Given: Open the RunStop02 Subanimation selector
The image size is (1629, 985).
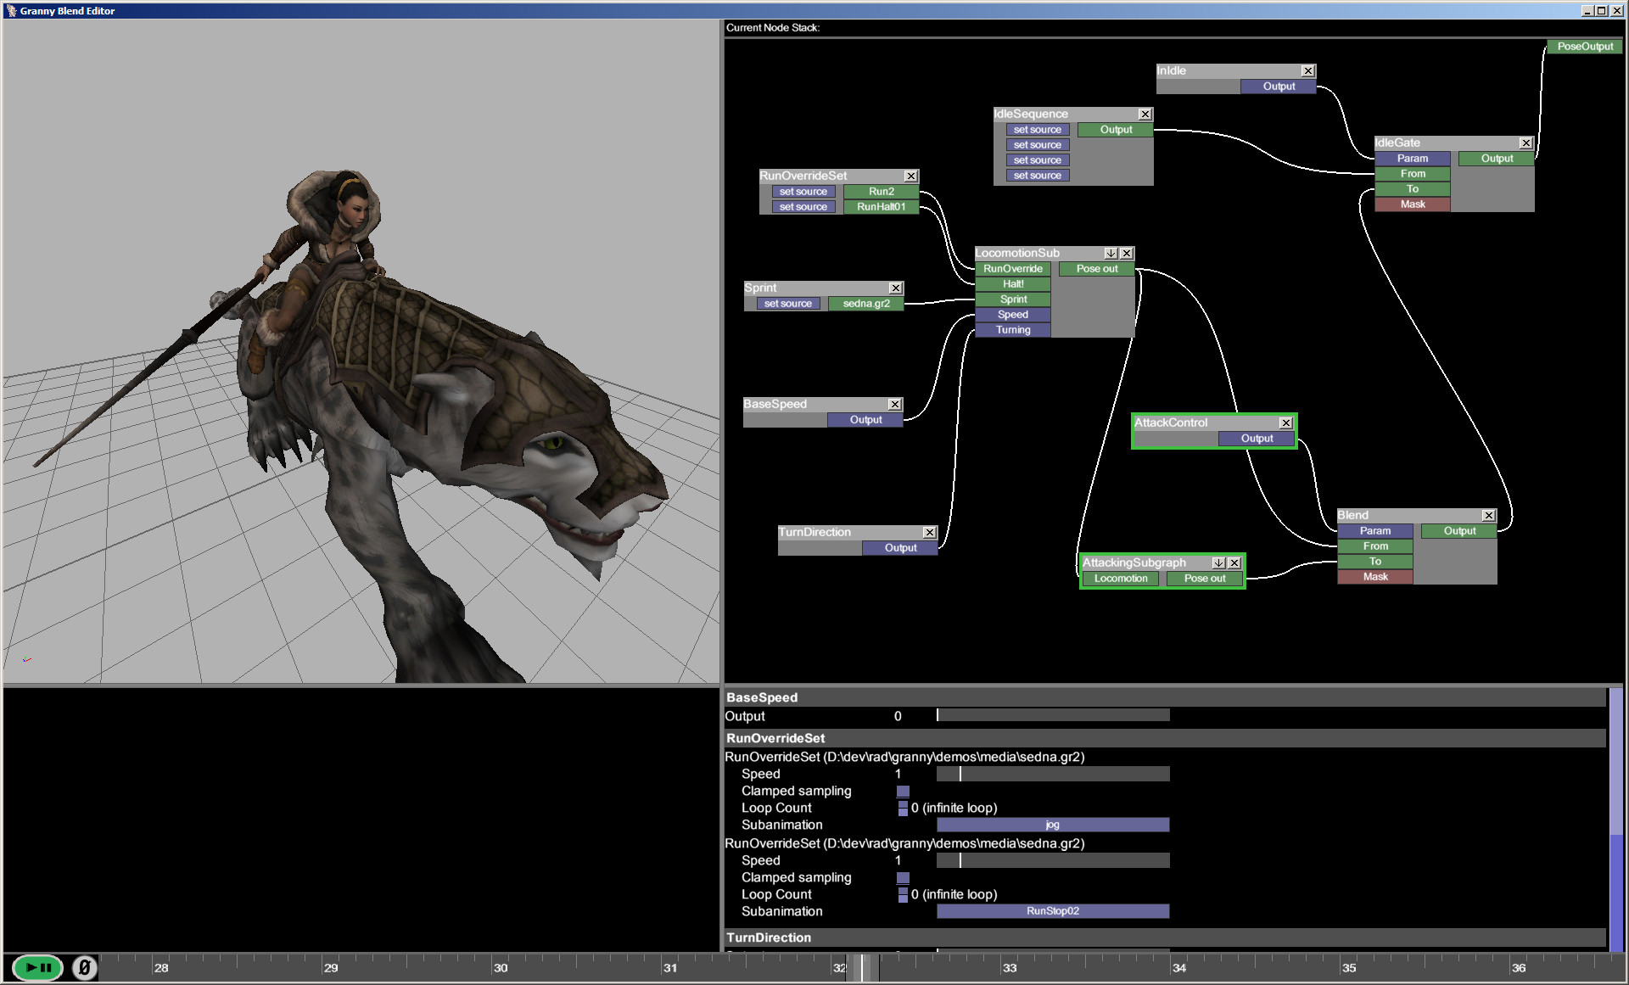Looking at the screenshot, I should tap(1053, 911).
